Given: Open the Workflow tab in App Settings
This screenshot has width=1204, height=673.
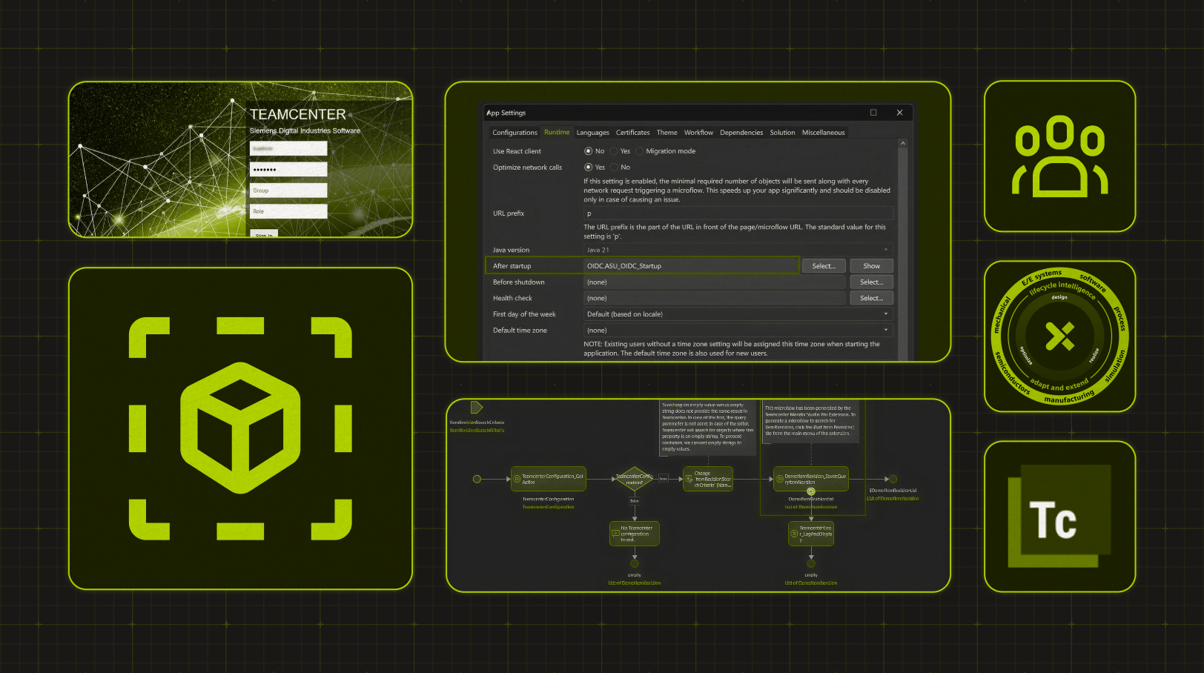Looking at the screenshot, I should coord(698,133).
